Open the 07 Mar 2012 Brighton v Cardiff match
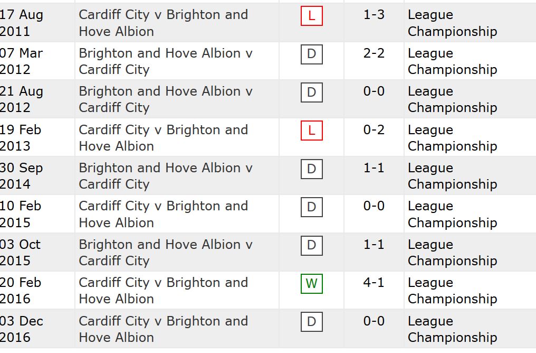Viewport: 536px width, 353px height. 166,61
